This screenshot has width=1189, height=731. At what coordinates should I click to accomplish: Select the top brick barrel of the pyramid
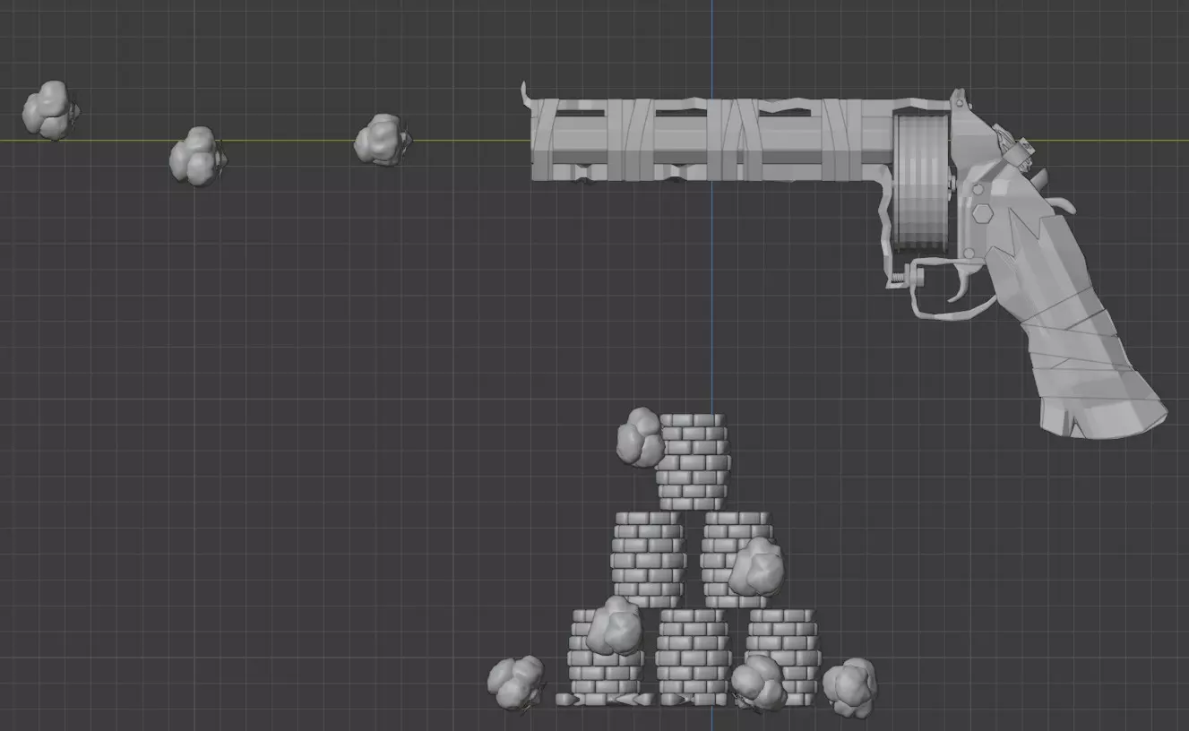(x=693, y=461)
